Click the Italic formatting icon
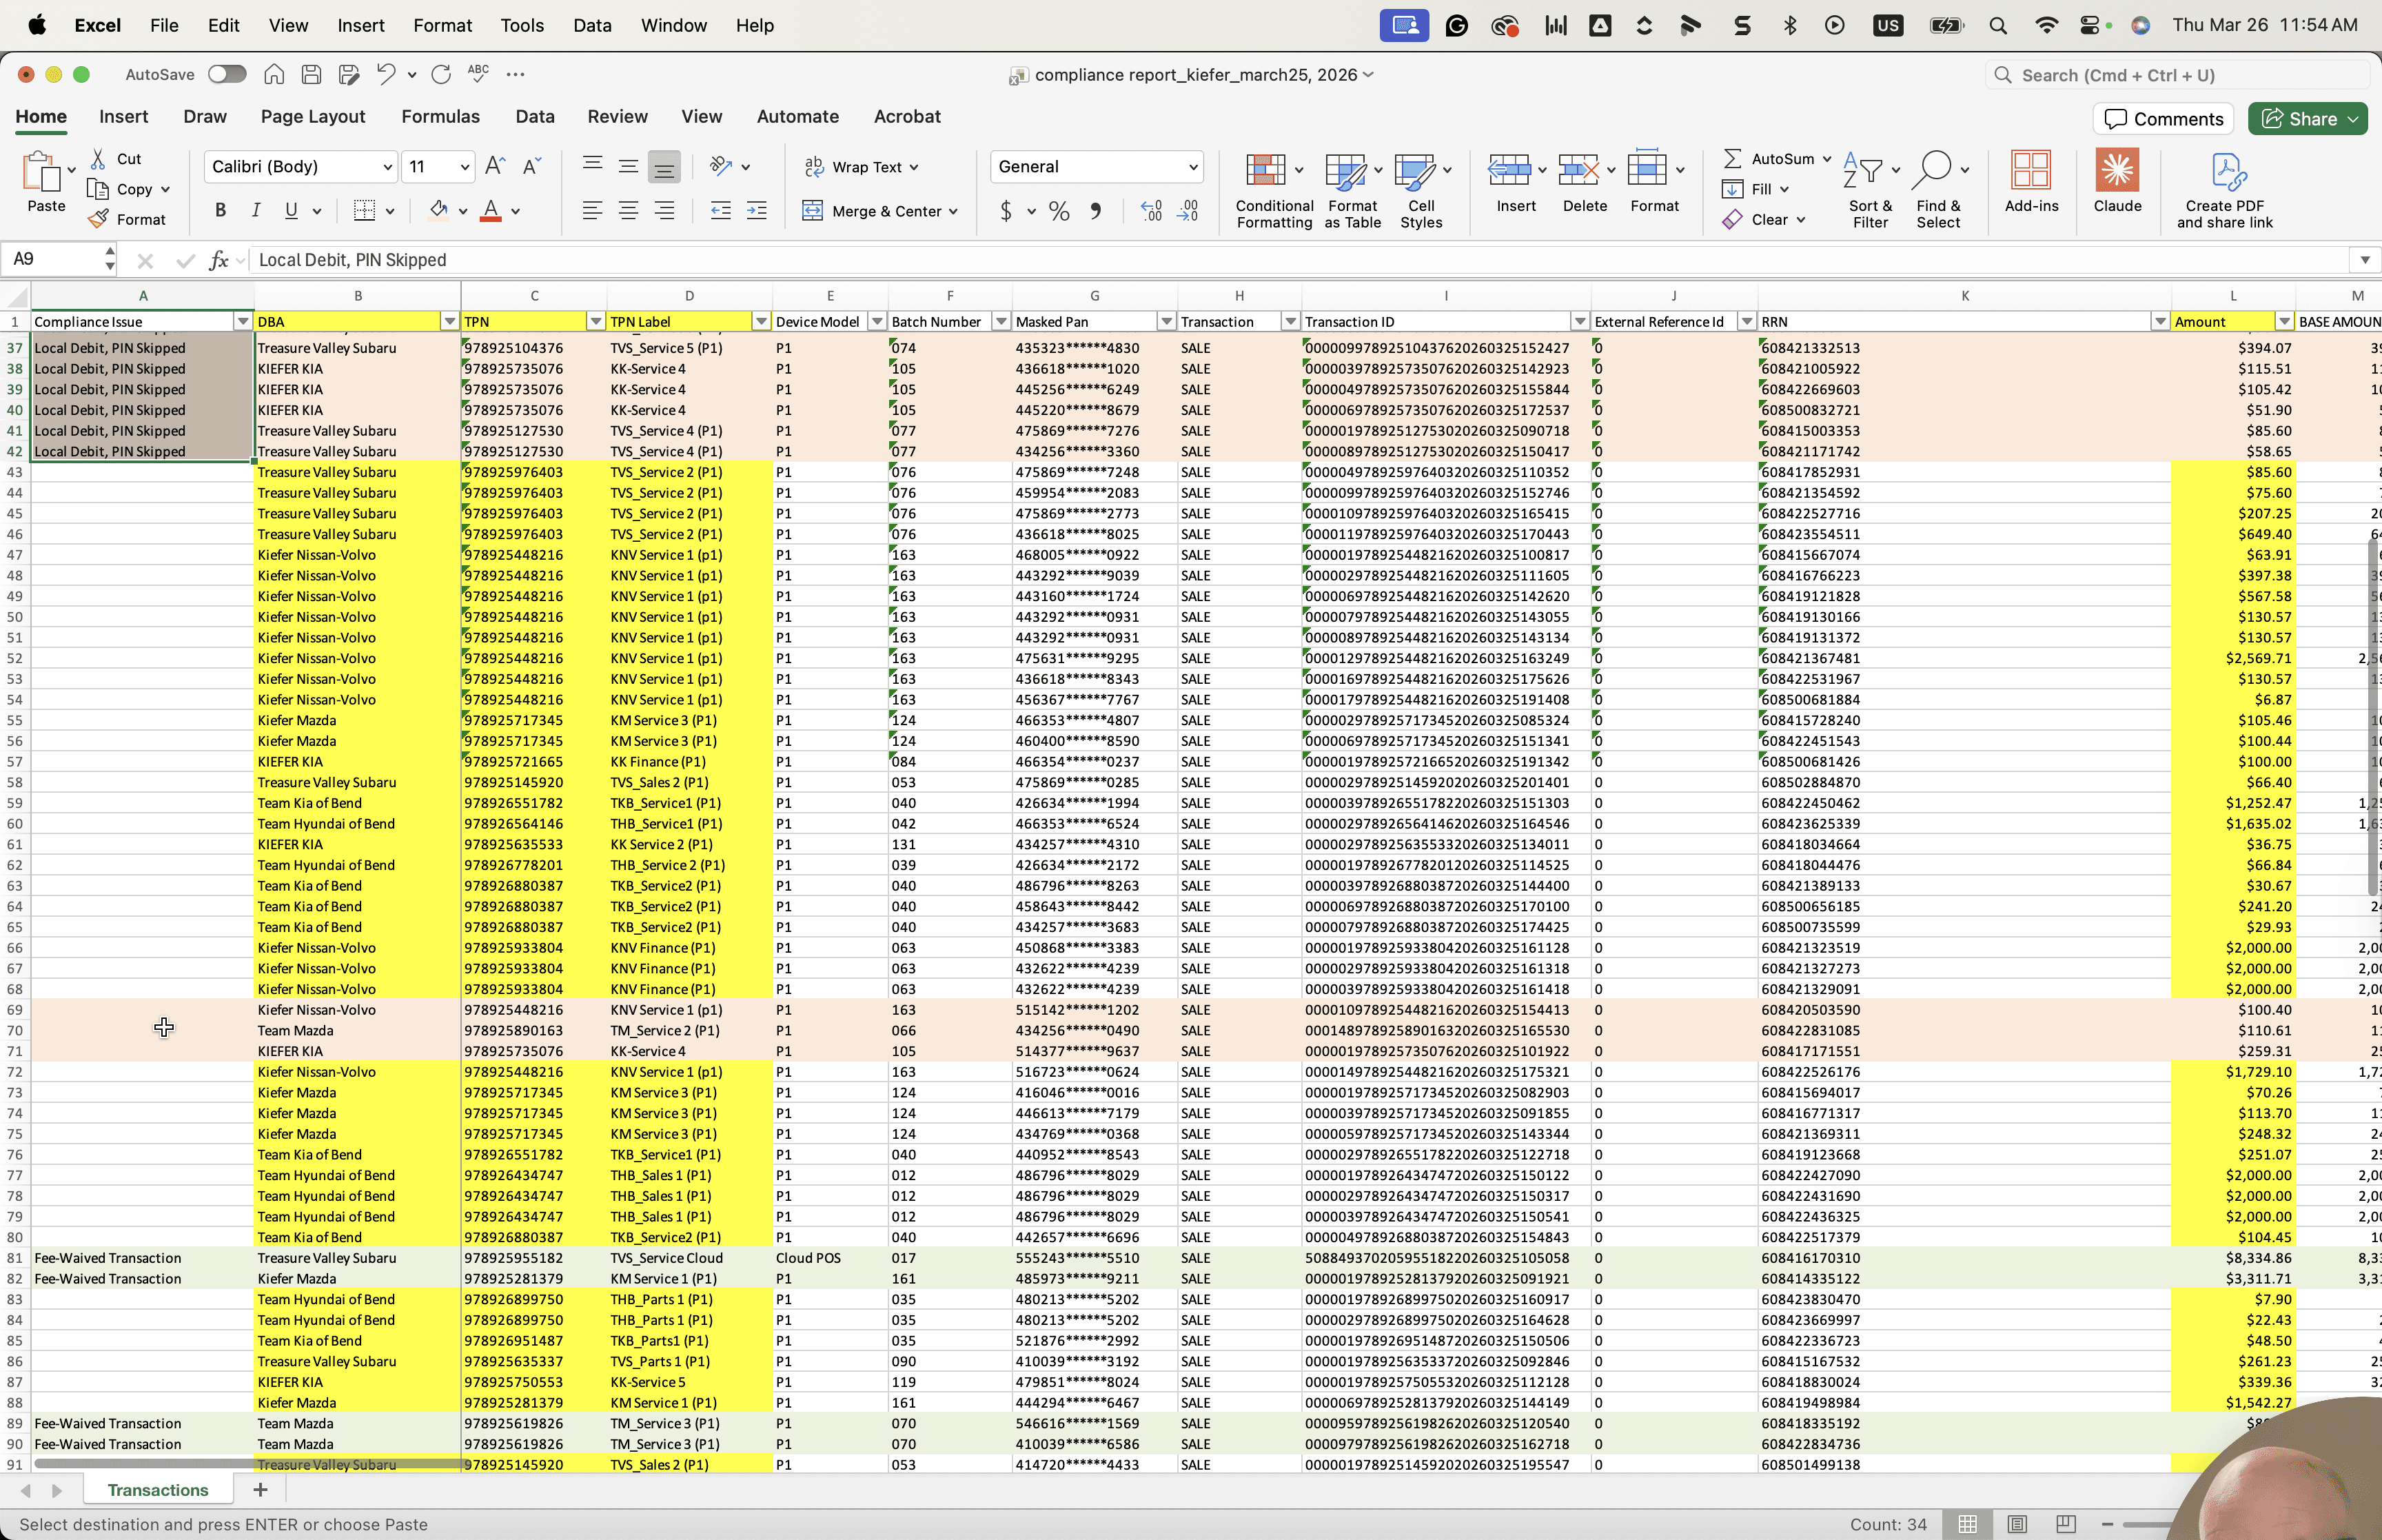 pyautogui.click(x=256, y=211)
